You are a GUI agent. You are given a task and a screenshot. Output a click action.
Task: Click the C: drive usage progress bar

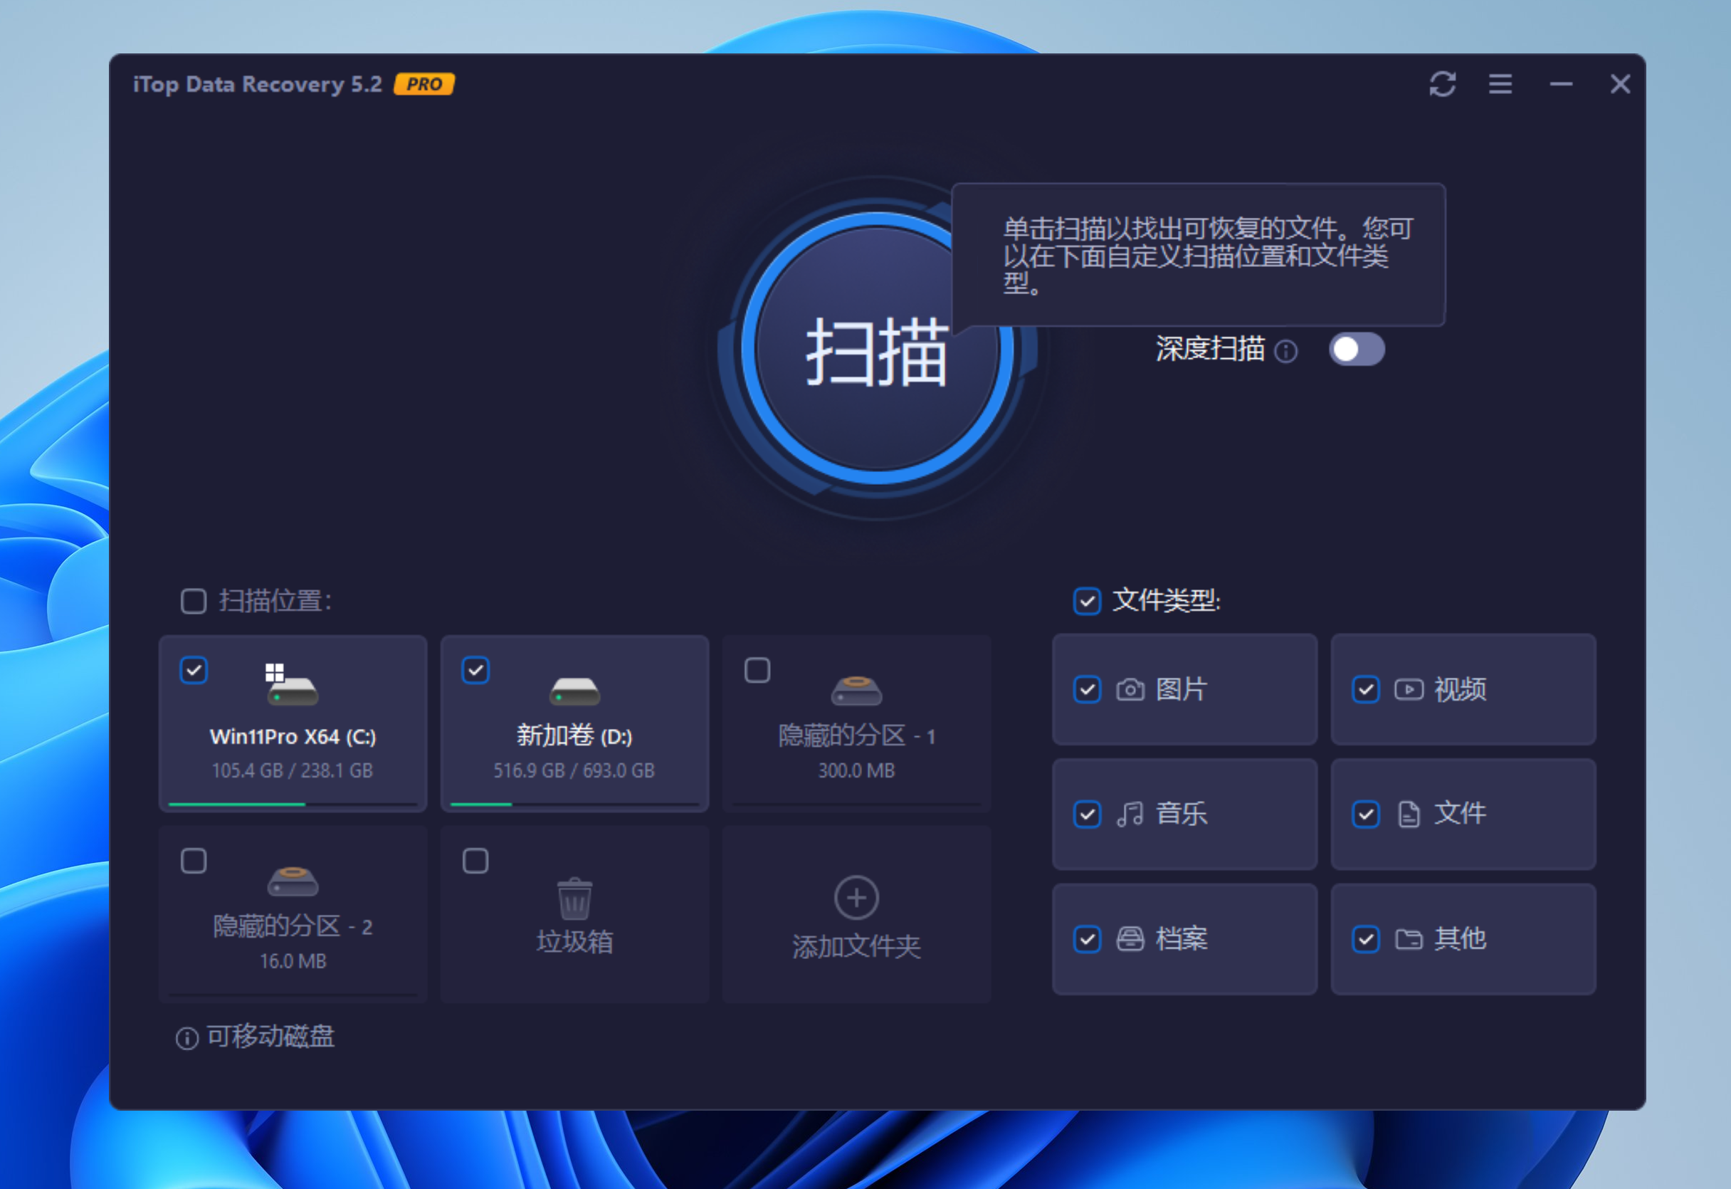click(x=293, y=804)
